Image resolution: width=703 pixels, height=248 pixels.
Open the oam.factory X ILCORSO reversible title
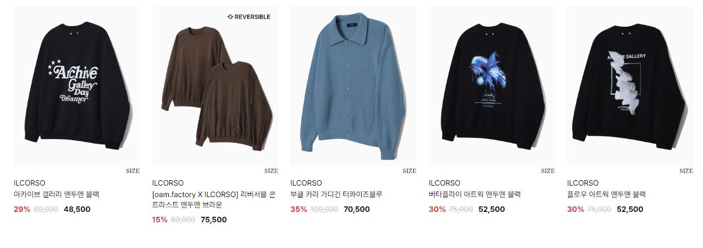click(214, 200)
